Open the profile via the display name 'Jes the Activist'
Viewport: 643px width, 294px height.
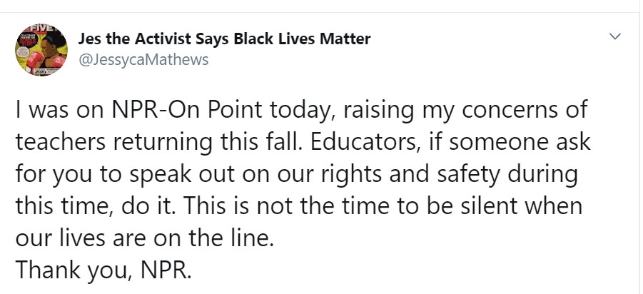coord(136,39)
